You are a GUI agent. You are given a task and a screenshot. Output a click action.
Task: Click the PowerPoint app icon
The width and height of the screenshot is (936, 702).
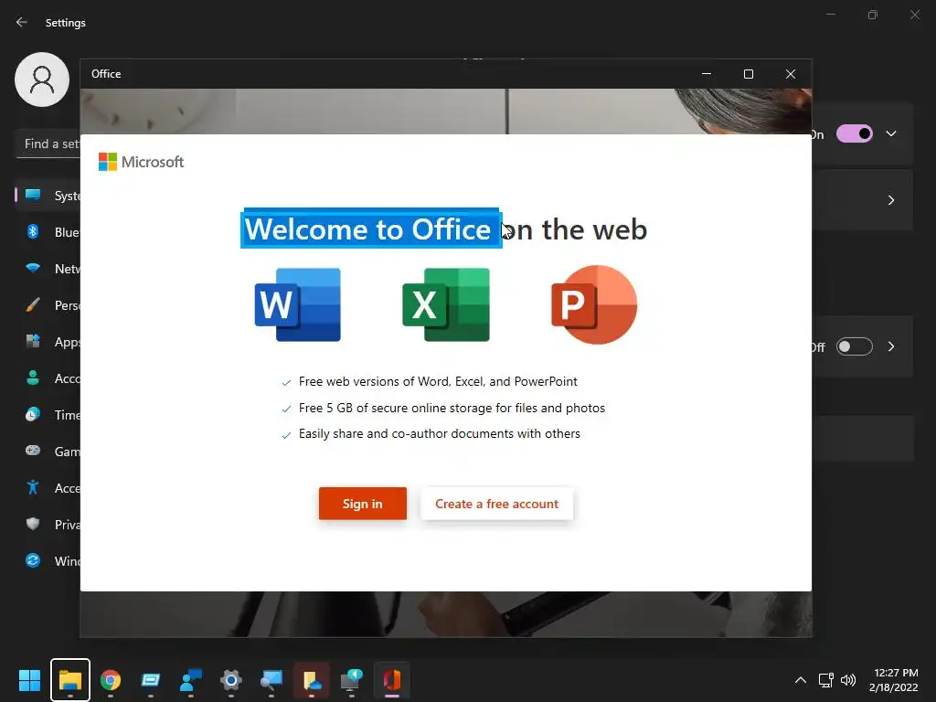pos(594,304)
